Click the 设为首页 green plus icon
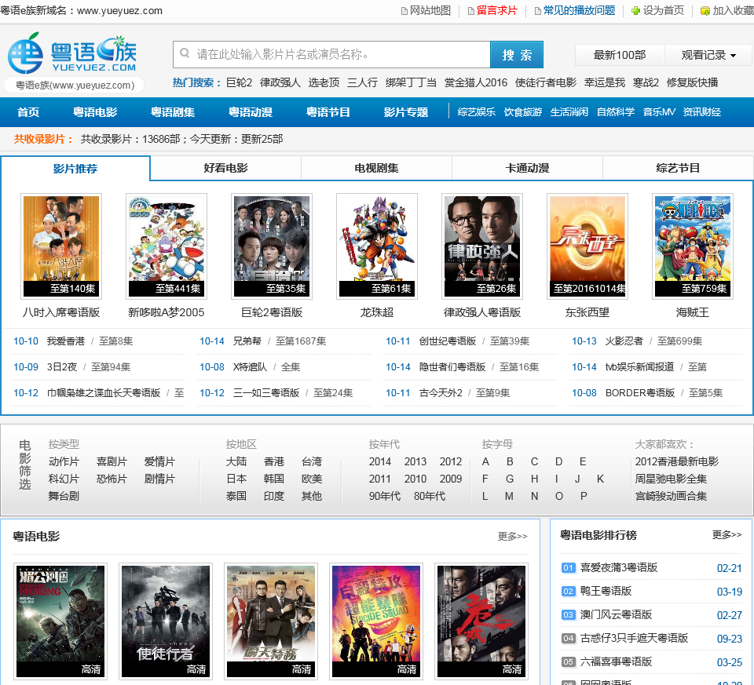Image resolution: width=754 pixels, height=685 pixels. [x=635, y=11]
